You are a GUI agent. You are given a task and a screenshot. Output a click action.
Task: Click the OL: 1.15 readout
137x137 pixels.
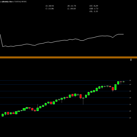coord(94,12)
